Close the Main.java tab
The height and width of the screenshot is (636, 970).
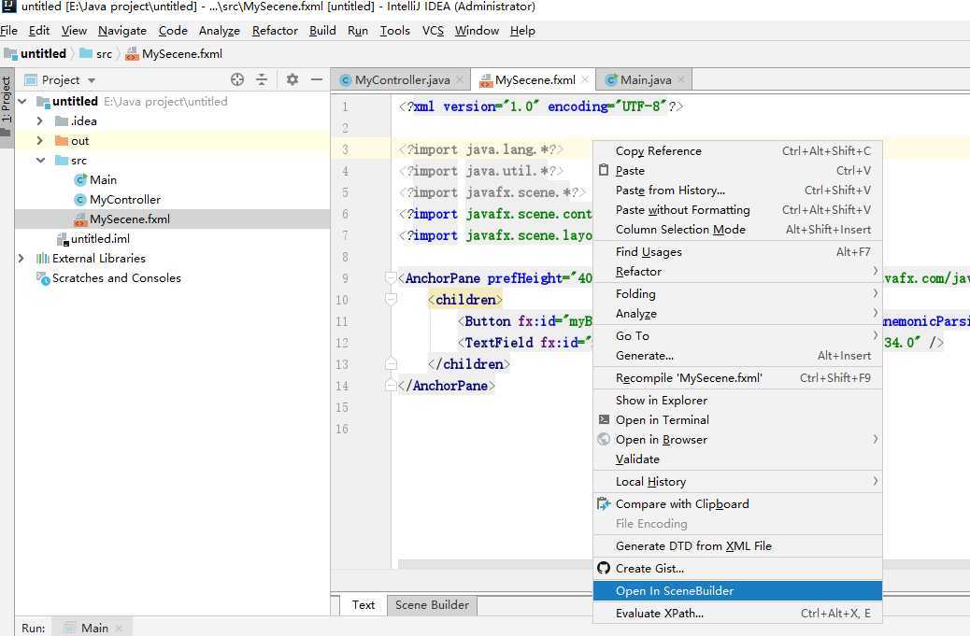(x=681, y=79)
